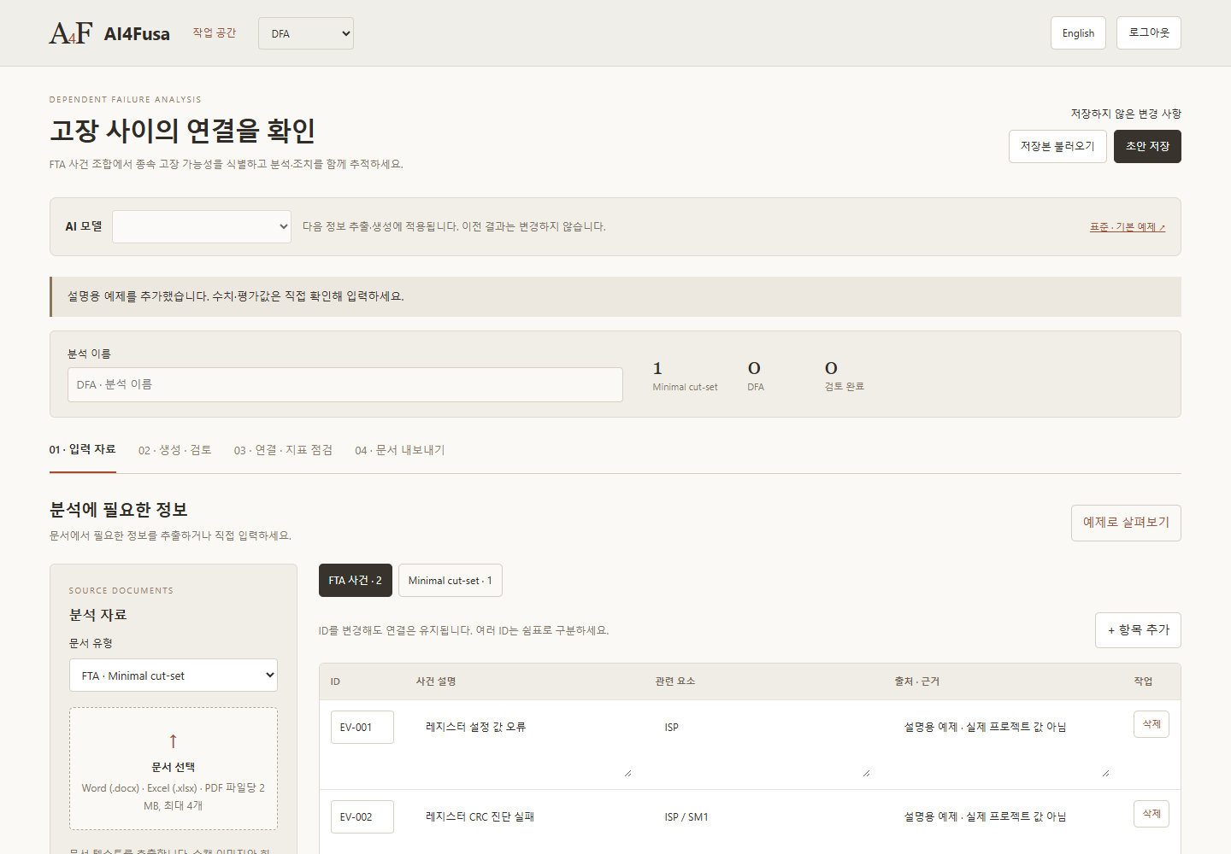Open the DFA workspace dropdown

tap(306, 33)
